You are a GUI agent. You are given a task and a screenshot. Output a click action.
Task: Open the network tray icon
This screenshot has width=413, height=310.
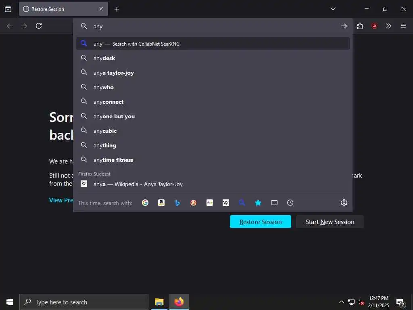[351, 302]
